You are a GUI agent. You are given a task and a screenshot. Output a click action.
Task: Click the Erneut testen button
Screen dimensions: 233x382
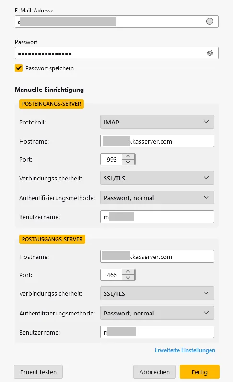tap(38, 372)
